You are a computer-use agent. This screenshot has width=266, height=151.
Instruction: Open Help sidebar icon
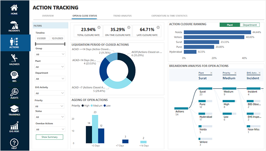pos(14,144)
